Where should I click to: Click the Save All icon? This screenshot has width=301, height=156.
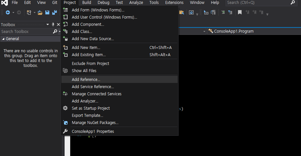(55, 12)
